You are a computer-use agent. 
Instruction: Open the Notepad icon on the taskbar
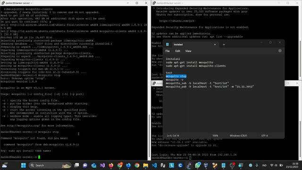point(223,165)
